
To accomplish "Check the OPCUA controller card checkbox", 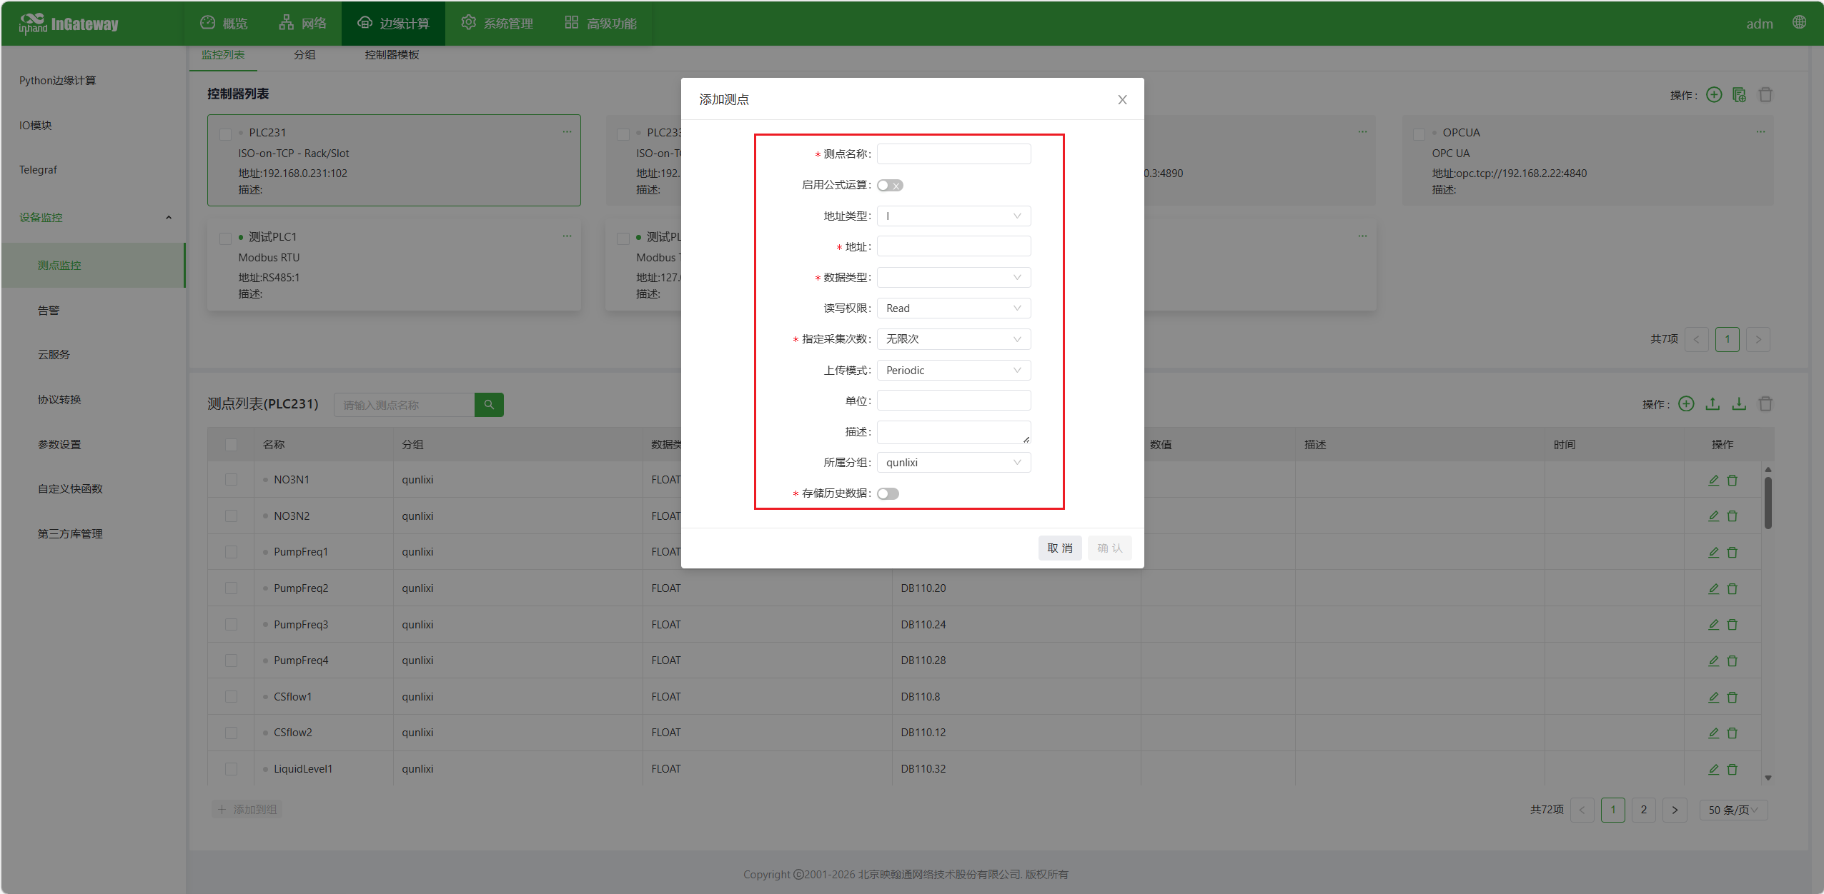I will pyautogui.click(x=1419, y=134).
